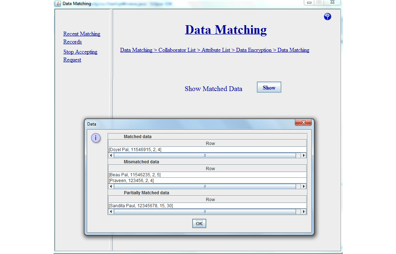Click the Show button
The width and height of the screenshot is (396, 254).
pyautogui.click(x=269, y=87)
